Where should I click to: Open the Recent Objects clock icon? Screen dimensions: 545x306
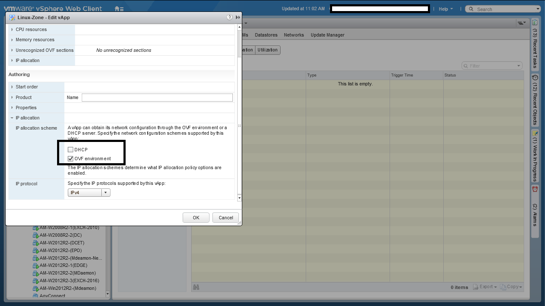click(x=535, y=78)
